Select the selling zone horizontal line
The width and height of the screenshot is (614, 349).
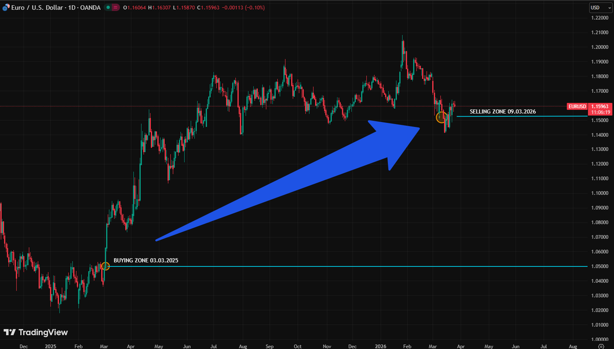coord(521,116)
